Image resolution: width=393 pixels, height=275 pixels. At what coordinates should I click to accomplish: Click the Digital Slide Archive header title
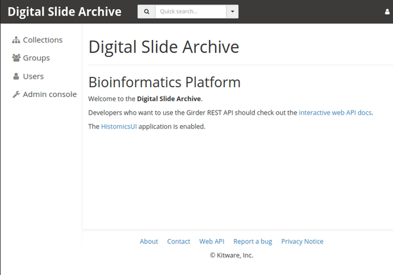64,12
